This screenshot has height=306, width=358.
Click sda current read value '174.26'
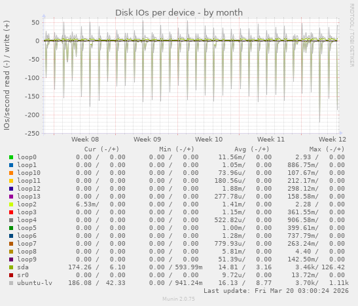[x=80, y=267]
